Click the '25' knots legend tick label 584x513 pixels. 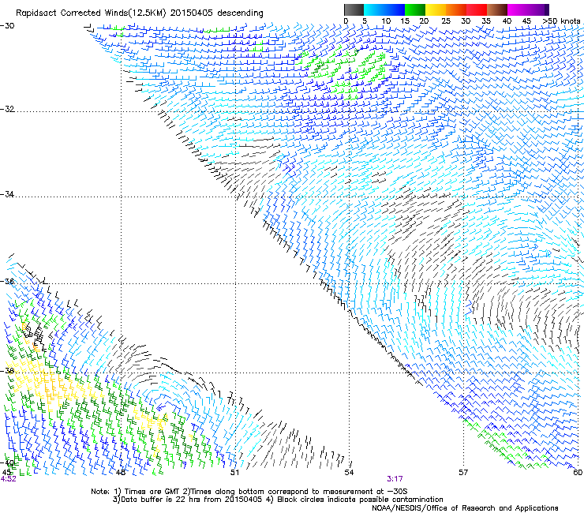pos(446,21)
